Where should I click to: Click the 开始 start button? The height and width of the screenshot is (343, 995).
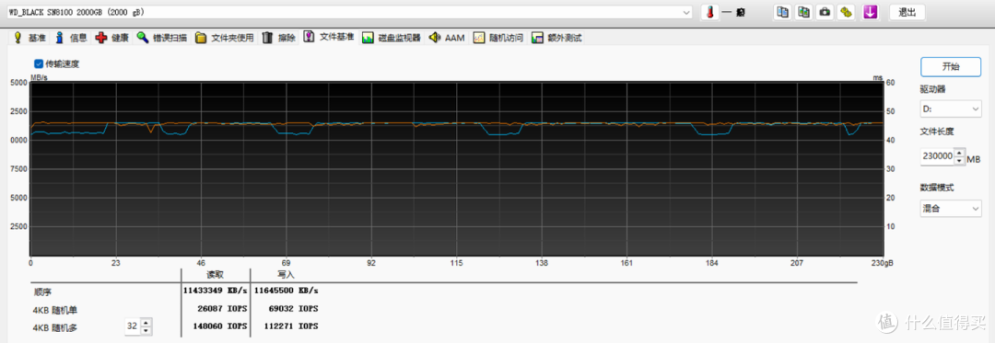pyautogui.click(x=951, y=66)
